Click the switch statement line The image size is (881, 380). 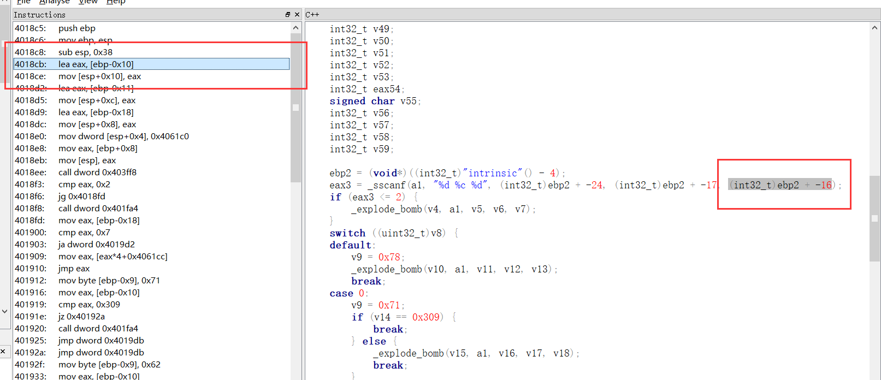tap(347, 233)
